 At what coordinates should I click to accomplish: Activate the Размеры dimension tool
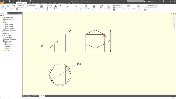(x=13, y=7)
